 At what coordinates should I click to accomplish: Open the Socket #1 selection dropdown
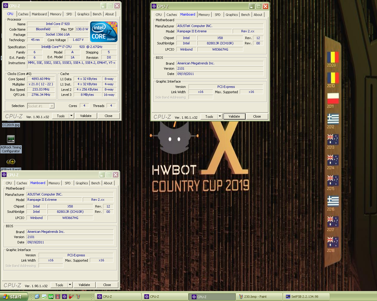coord(52,106)
